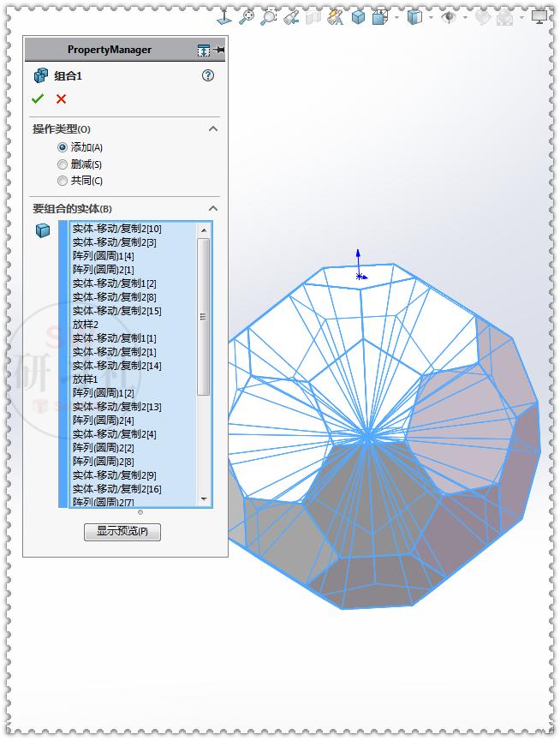Click the Zoom to Fit magnifier icon
This screenshot has height=740, width=560.
(247, 17)
